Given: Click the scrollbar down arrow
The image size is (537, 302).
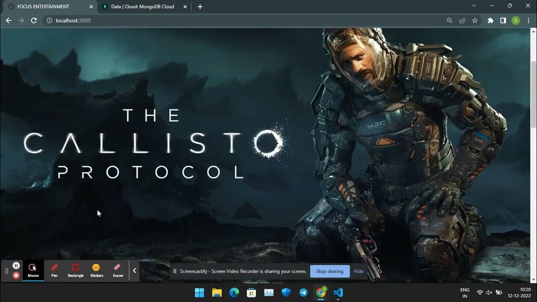Looking at the screenshot, I should coord(534,280).
